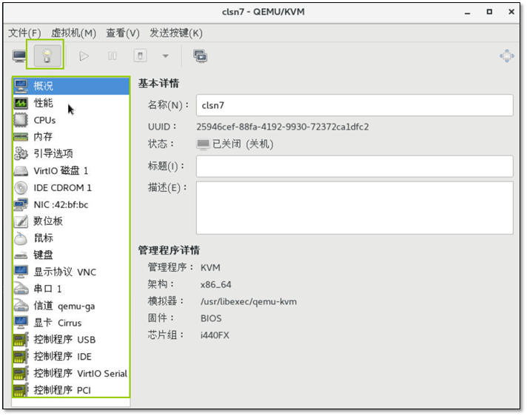527x416 pixels.
Task: Click the 标题(I) input field
Action: tap(355, 166)
